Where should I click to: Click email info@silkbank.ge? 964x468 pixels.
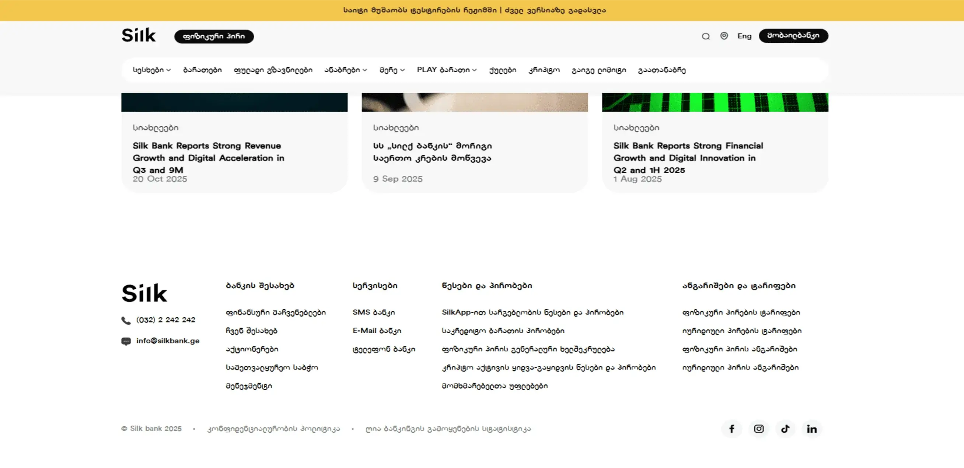point(168,341)
